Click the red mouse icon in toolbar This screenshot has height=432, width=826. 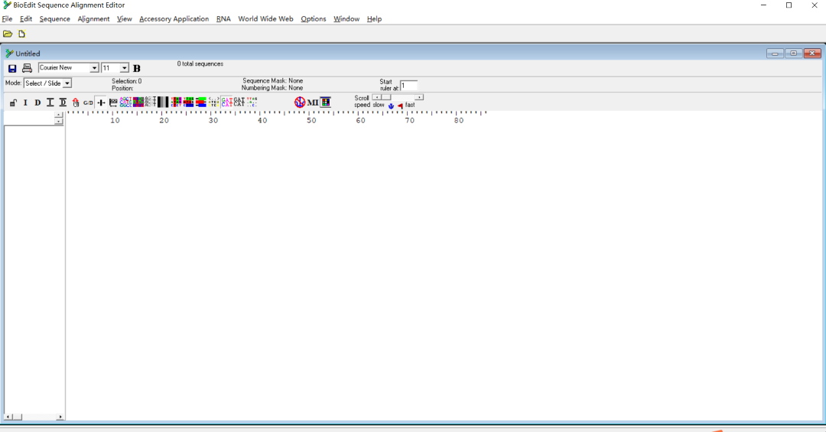pos(76,102)
